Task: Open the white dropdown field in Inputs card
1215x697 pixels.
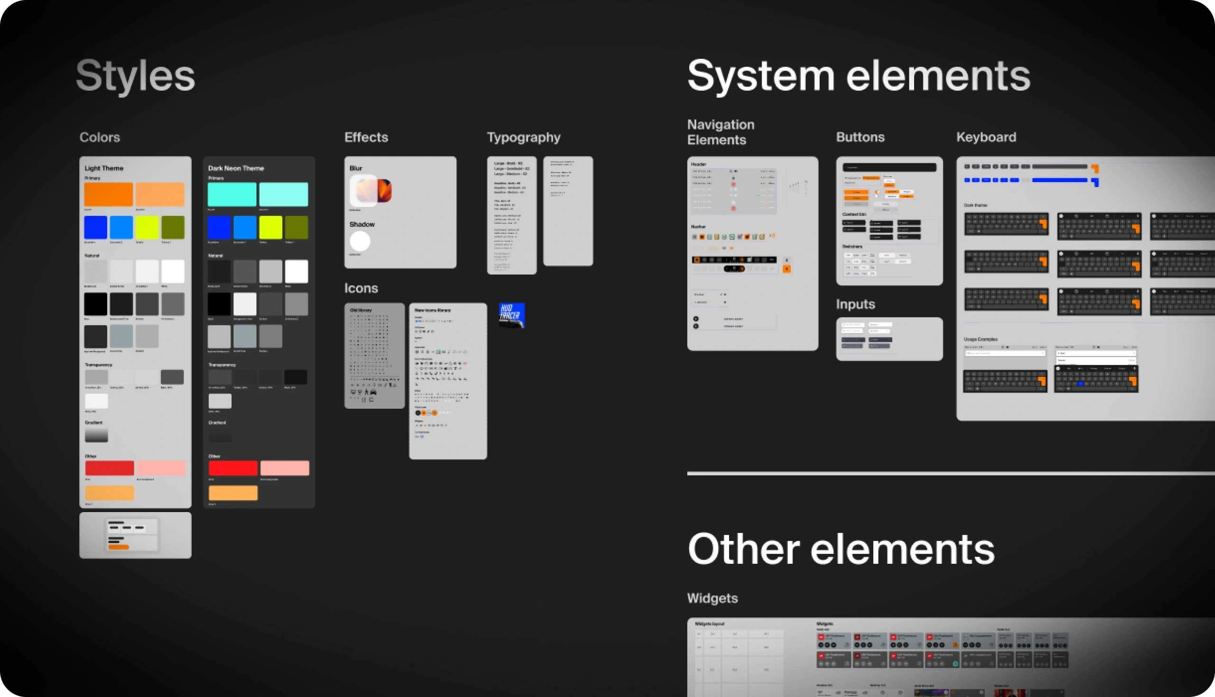Action: (880, 325)
